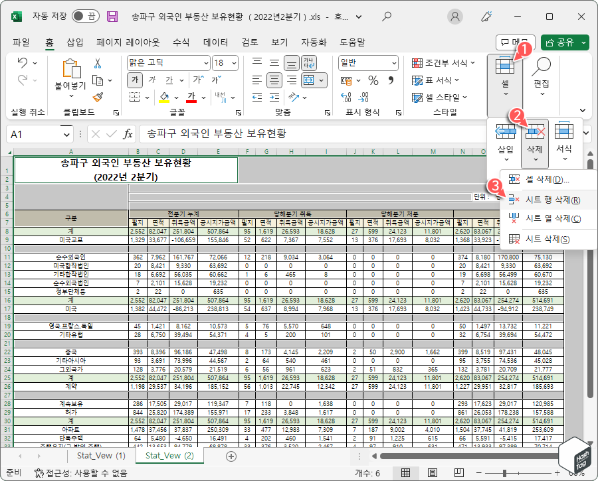Click the 공유 (Share) button

click(x=563, y=42)
